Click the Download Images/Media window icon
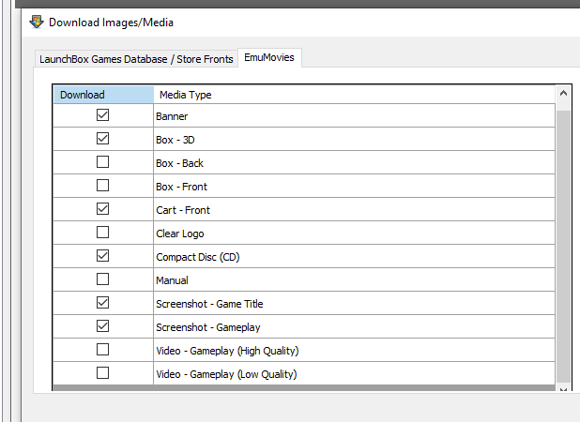The height and width of the screenshot is (422, 580). [37, 23]
